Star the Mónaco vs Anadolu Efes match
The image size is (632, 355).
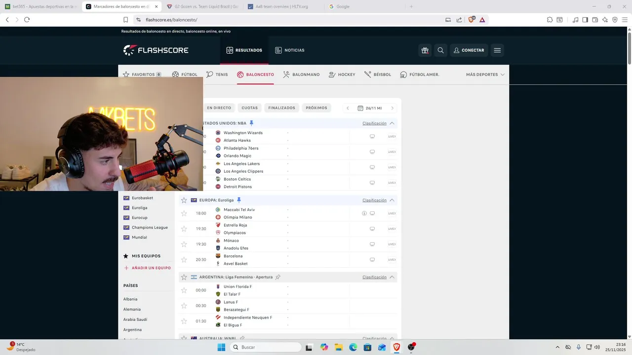[x=184, y=244]
